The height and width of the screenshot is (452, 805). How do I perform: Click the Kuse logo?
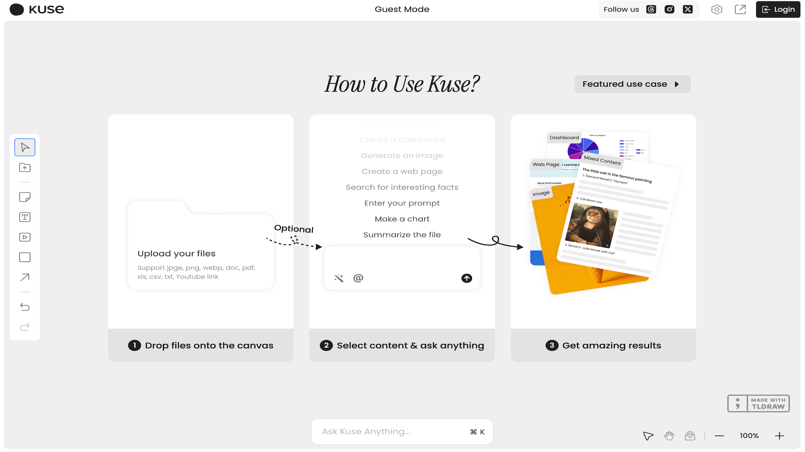click(36, 9)
